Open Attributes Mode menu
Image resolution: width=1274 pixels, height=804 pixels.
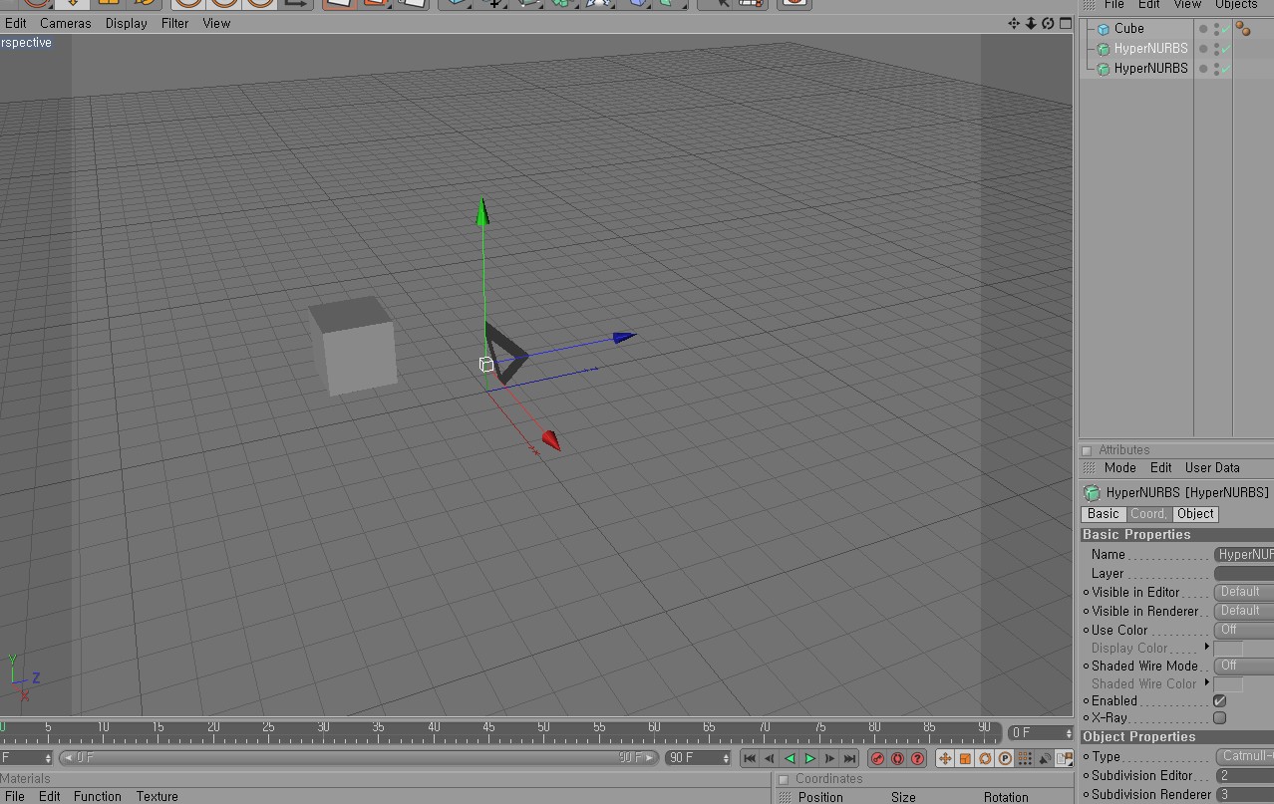1119,468
